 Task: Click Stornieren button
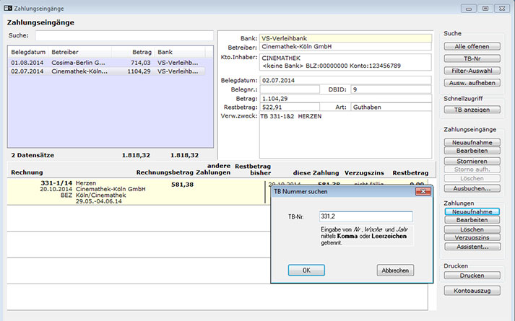click(x=473, y=162)
